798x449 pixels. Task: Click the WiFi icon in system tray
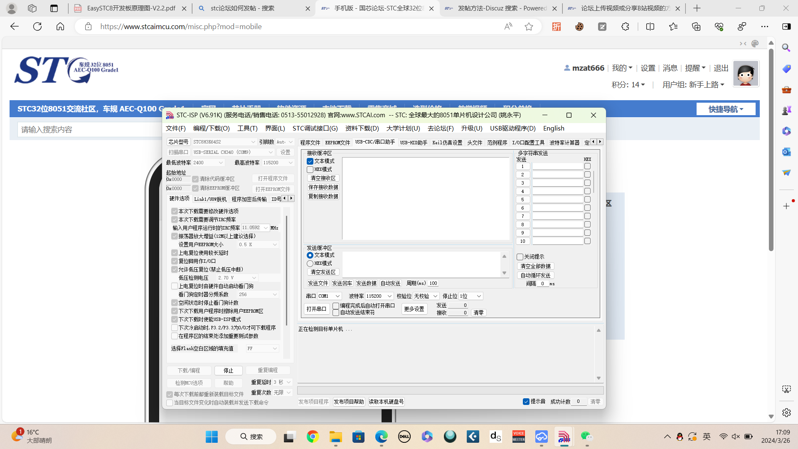coord(723,437)
